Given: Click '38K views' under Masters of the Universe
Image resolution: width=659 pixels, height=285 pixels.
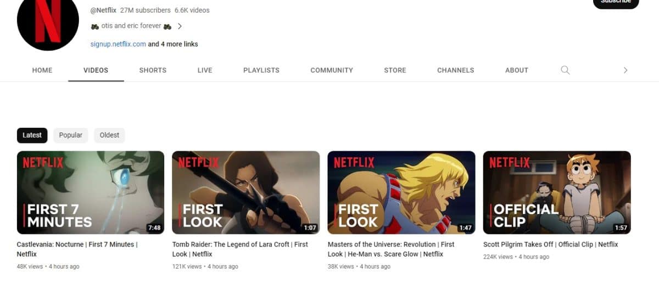Looking at the screenshot, I should coord(340,266).
